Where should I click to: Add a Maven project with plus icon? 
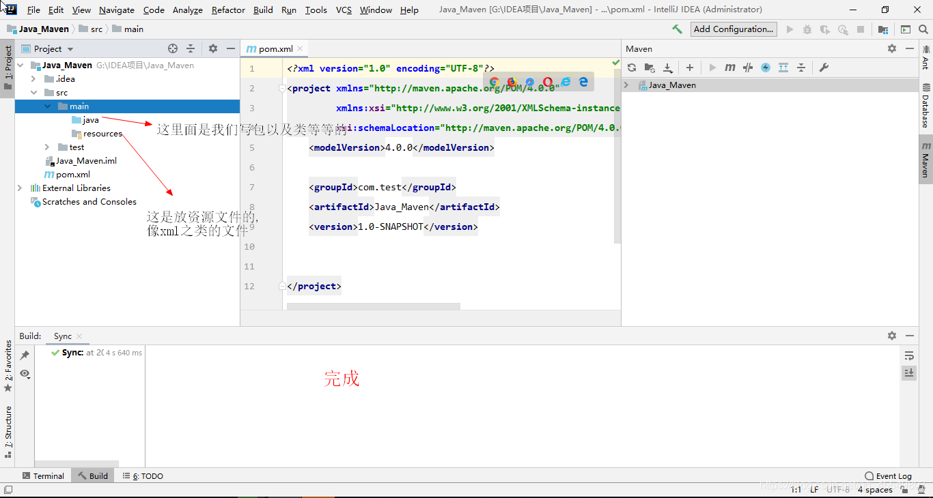coord(690,68)
